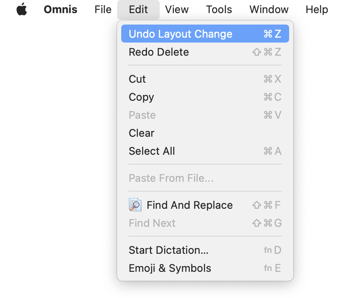Screen dimensions: 344x298
Task: Open the View menu
Action: 177,9
